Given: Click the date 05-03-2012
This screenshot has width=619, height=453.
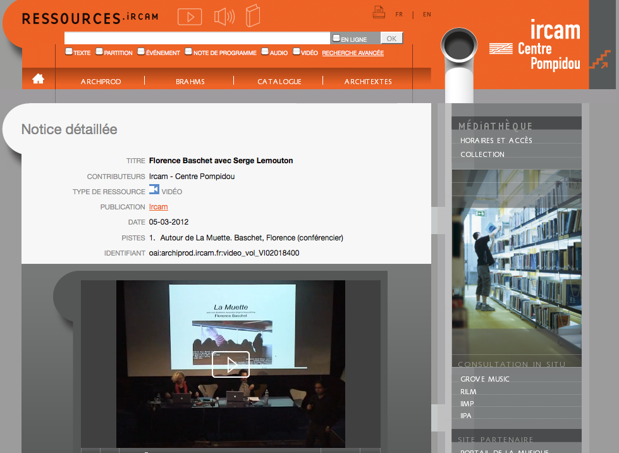Looking at the screenshot, I should pyautogui.click(x=169, y=222).
